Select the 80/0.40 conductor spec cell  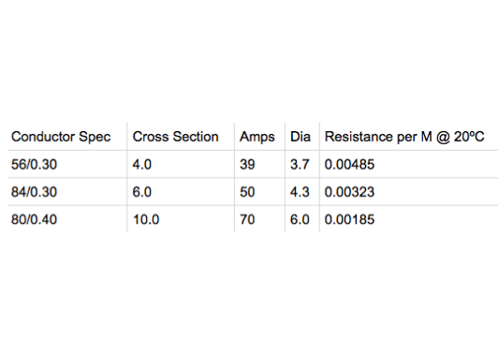pos(34,219)
